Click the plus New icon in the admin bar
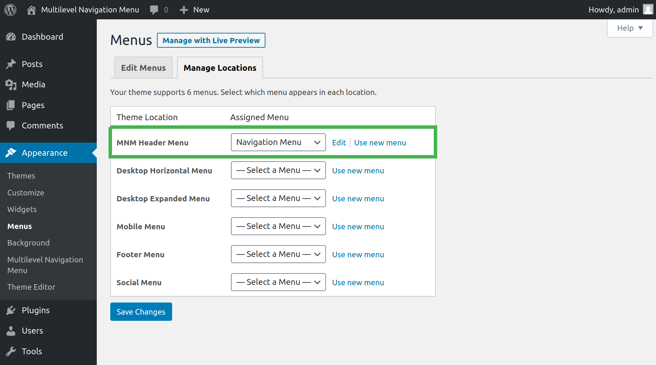656x365 pixels. [x=184, y=10]
